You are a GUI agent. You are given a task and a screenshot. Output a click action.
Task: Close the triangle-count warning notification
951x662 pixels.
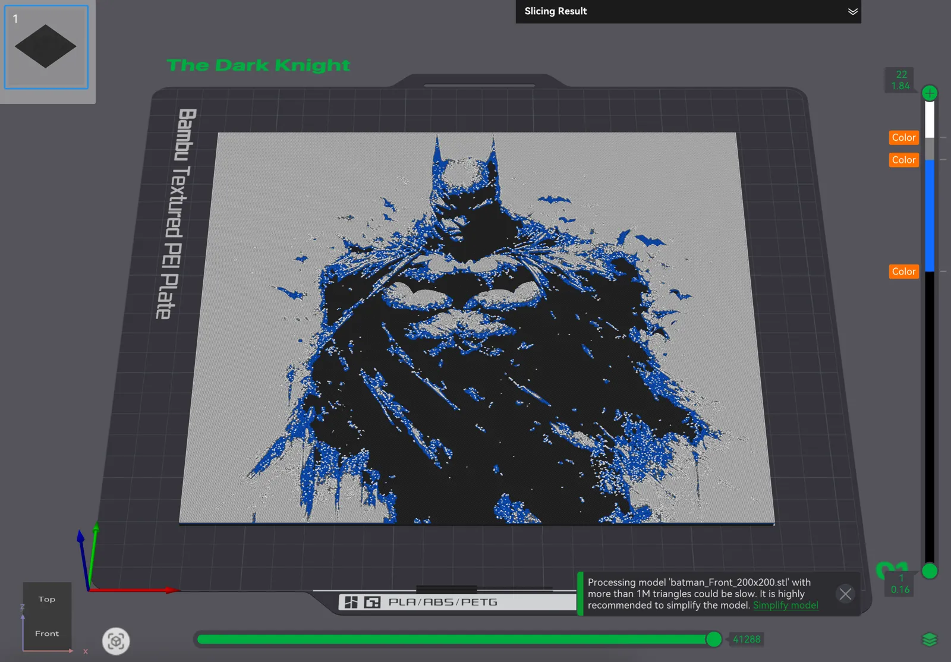(x=845, y=594)
